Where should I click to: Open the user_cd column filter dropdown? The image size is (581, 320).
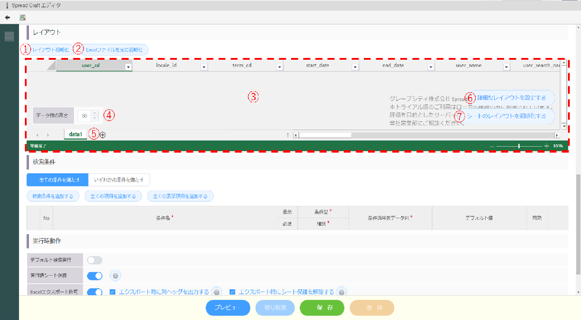click(128, 67)
